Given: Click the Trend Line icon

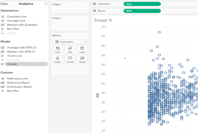Looking at the screenshot, I should (x=2, y=56).
